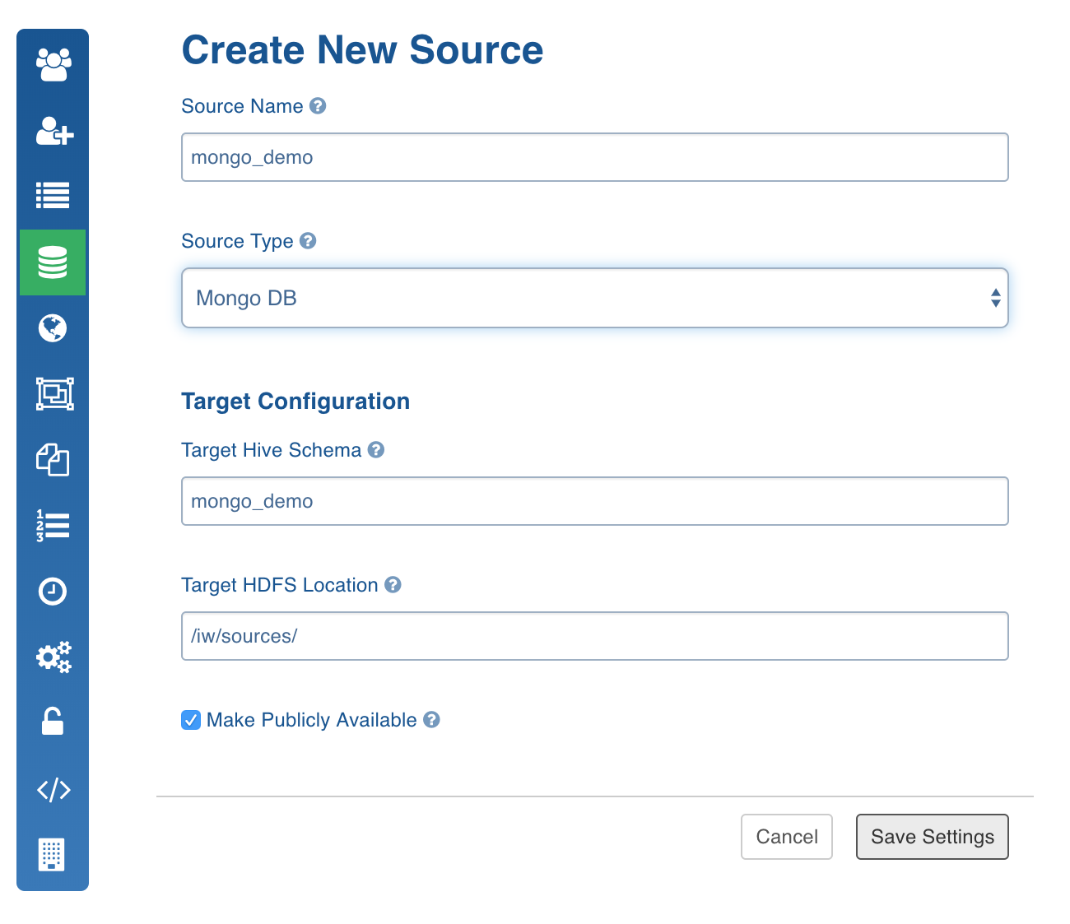Select the green database sources icon
Screen dimensions: 1070x924
coord(53,262)
